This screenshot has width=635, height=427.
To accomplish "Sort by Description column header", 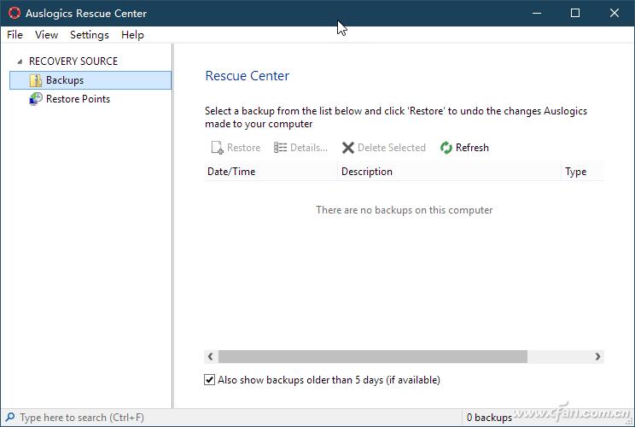I will 449,172.
